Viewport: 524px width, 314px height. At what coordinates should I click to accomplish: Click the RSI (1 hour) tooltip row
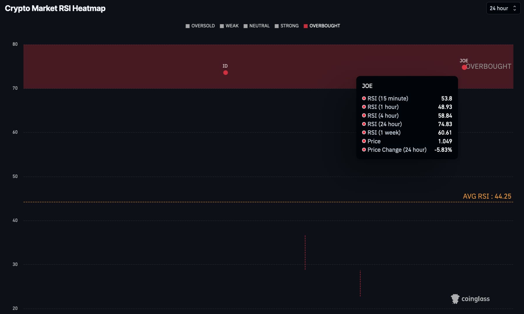407,107
